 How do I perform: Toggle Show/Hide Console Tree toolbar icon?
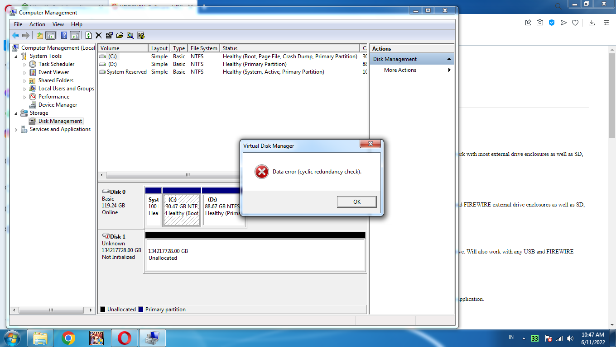tap(50, 35)
